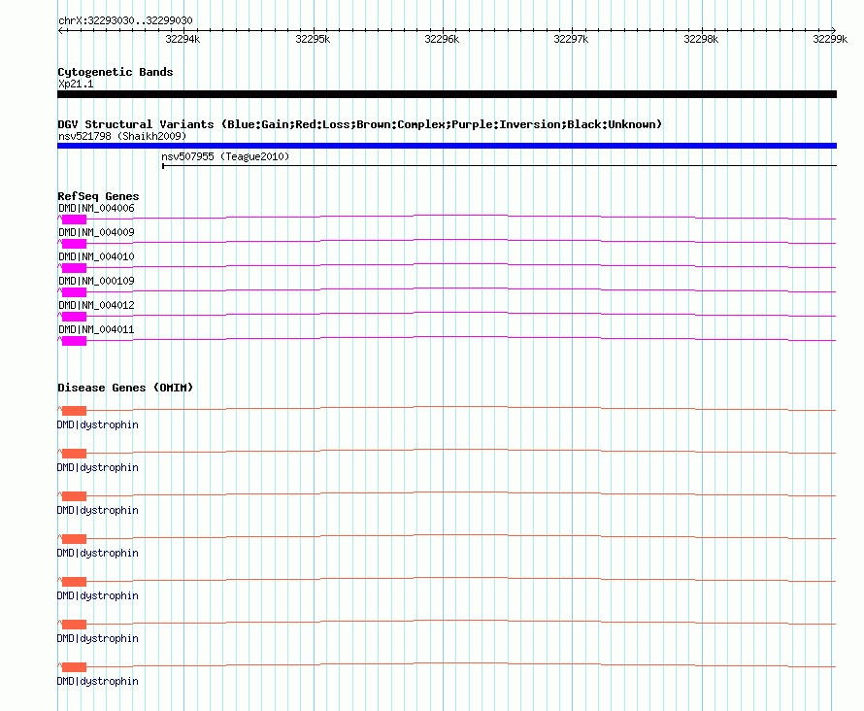Screen dimensions: 864x711
Task: Select the magenta exon box under DMD|NM_004012
Action: pos(75,317)
